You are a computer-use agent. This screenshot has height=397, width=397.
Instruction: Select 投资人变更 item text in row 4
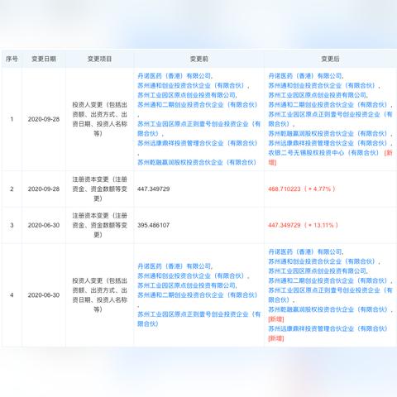tap(99, 295)
